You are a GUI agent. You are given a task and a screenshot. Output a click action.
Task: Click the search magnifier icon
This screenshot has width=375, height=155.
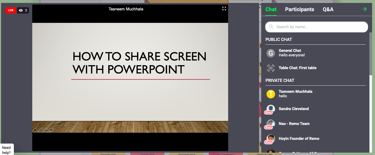coord(271,27)
